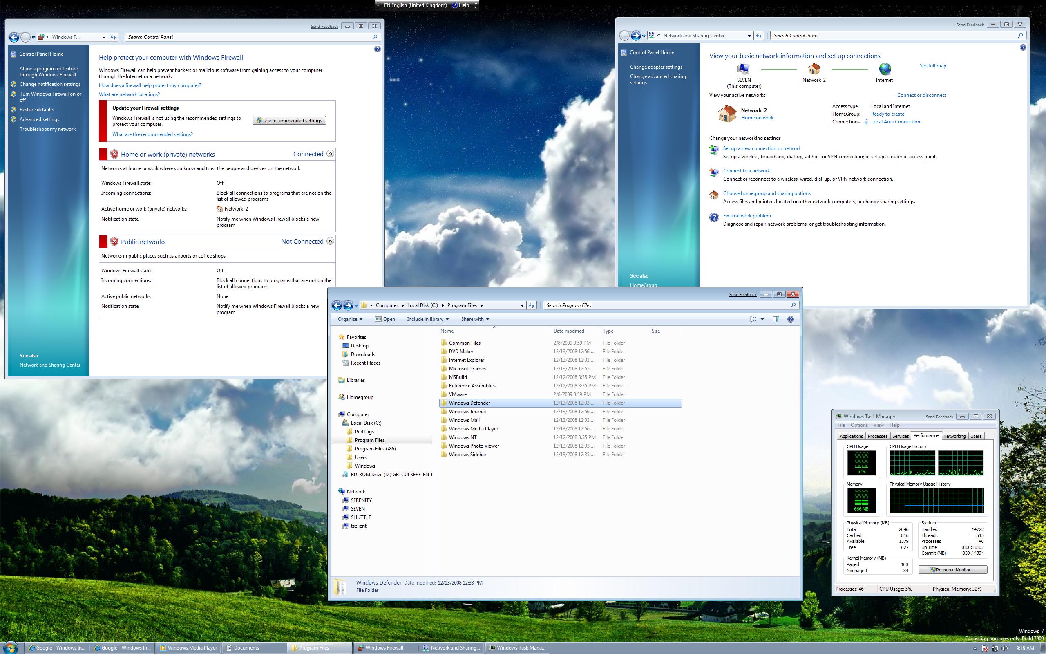Select Program Files (x86) in navigation tree
The height and width of the screenshot is (654, 1046).
tap(375, 448)
